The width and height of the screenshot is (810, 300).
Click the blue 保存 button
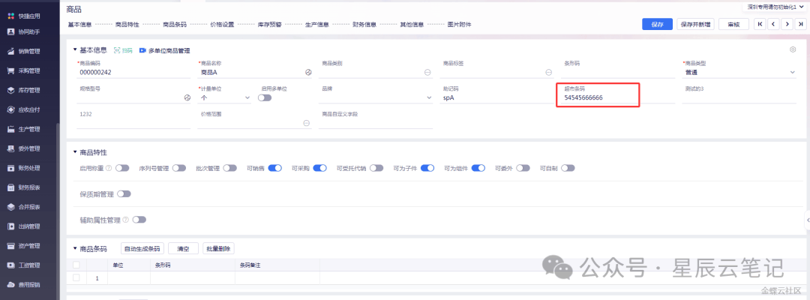point(656,24)
